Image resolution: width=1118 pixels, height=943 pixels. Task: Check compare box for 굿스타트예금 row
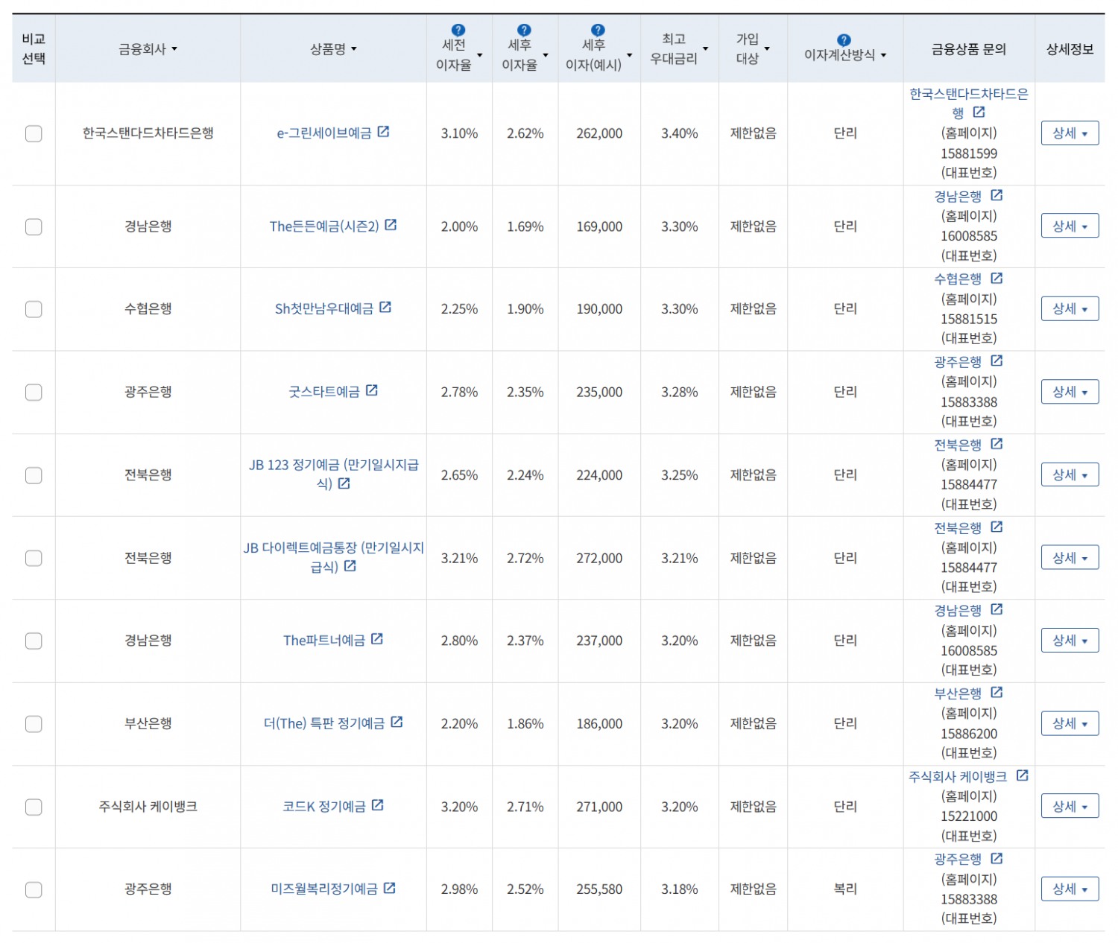[34, 392]
